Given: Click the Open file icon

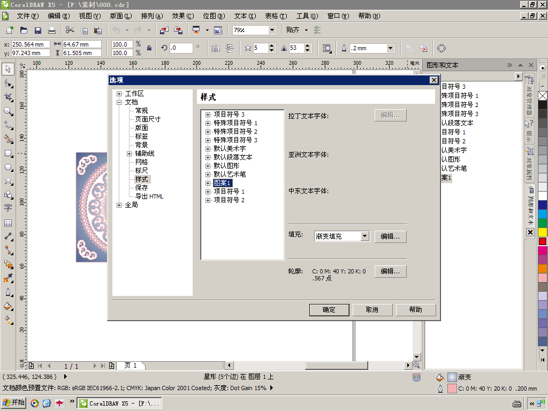Looking at the screenshot, I should [24, 30].
